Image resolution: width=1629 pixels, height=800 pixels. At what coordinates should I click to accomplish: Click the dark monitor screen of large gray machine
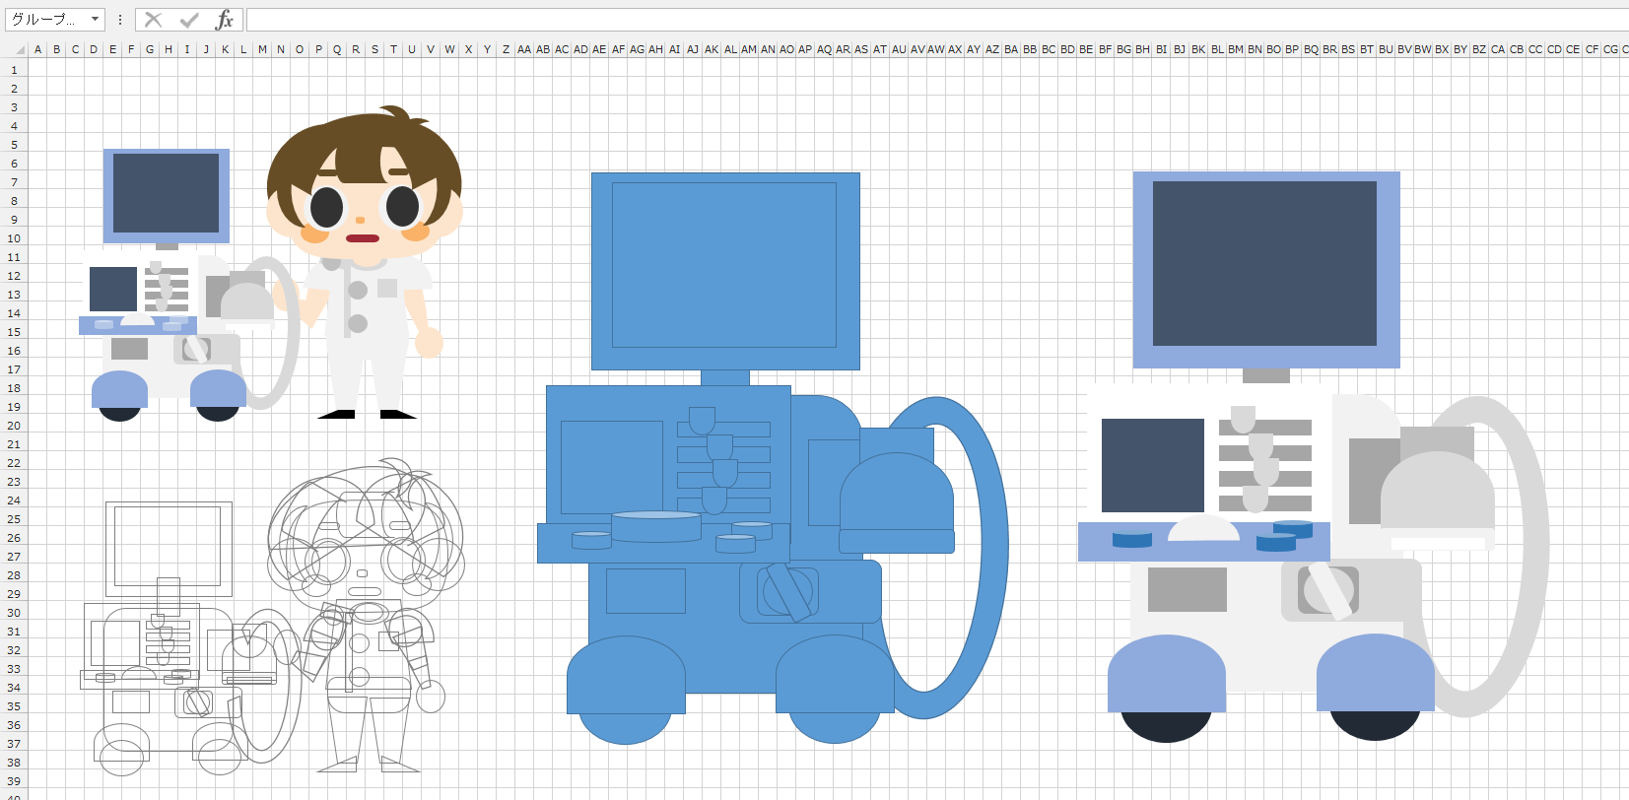[1264, 263]
